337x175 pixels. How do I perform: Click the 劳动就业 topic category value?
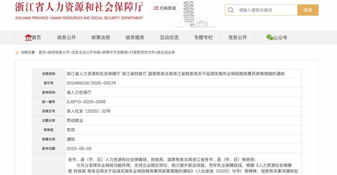click(x=75, y=120)
